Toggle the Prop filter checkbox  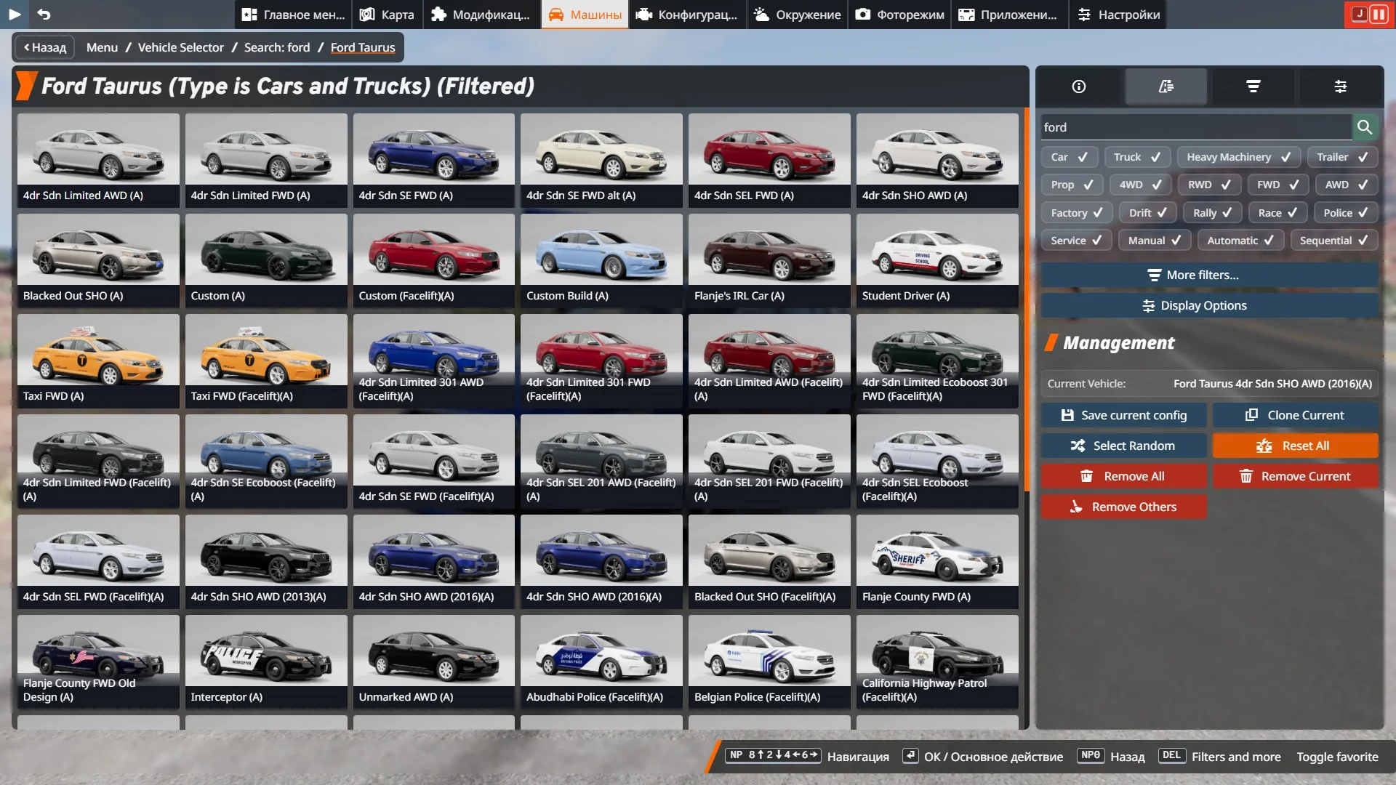coord(1072,185)
